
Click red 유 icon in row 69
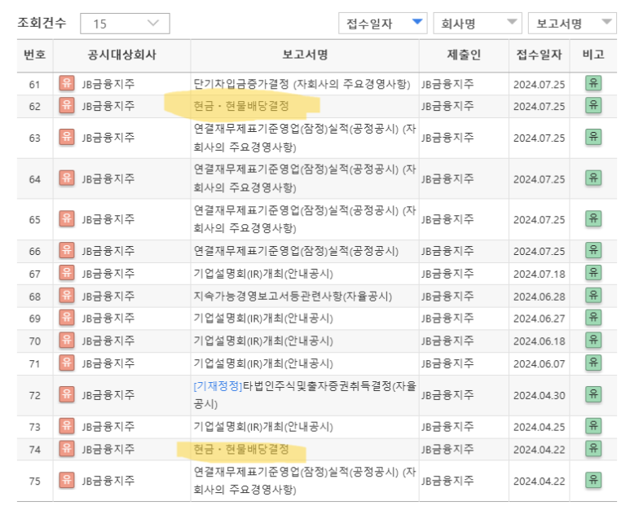click(67, 318)
